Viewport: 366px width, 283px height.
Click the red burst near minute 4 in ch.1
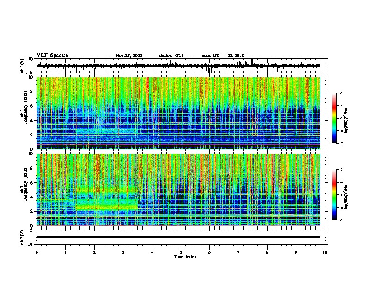click(147, 90)
